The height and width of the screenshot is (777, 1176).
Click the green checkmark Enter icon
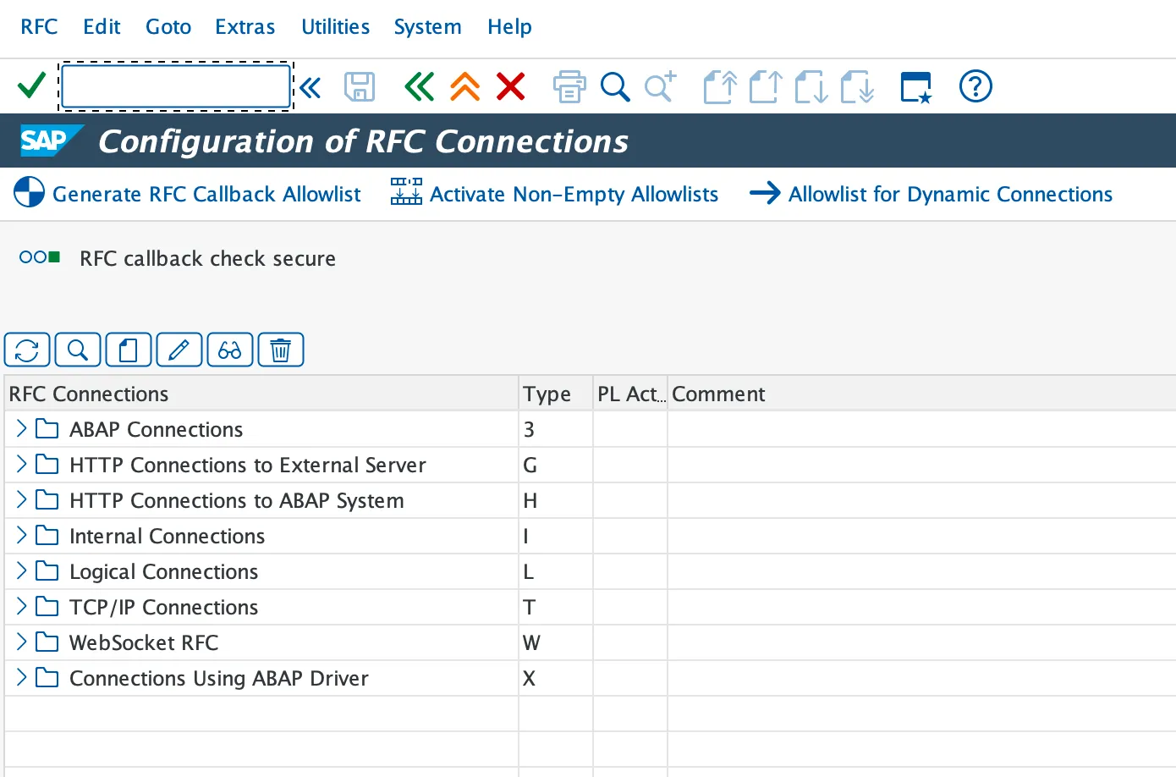[31, 85]
